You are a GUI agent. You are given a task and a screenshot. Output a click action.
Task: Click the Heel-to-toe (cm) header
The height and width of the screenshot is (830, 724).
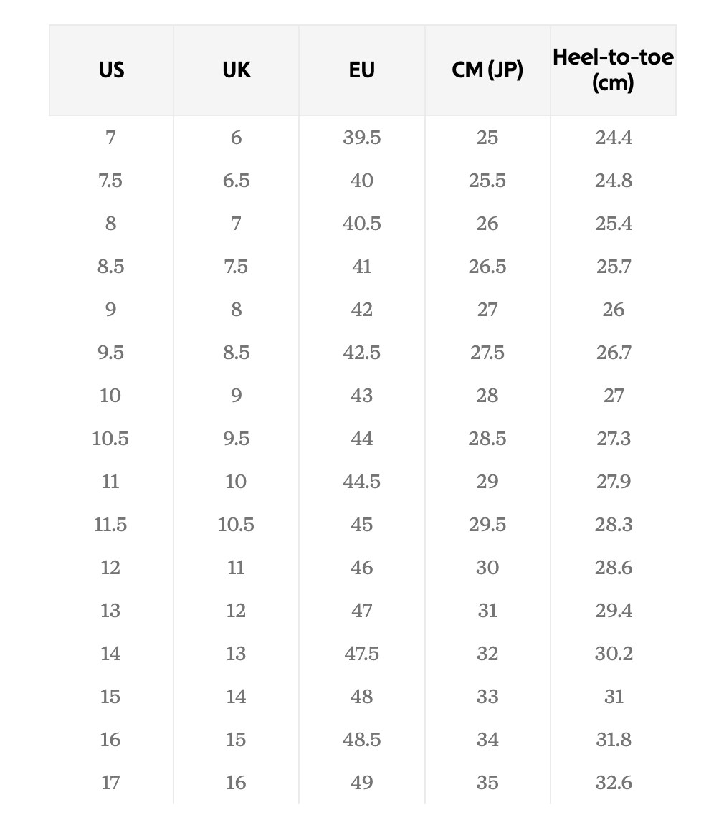click(614, 70)
